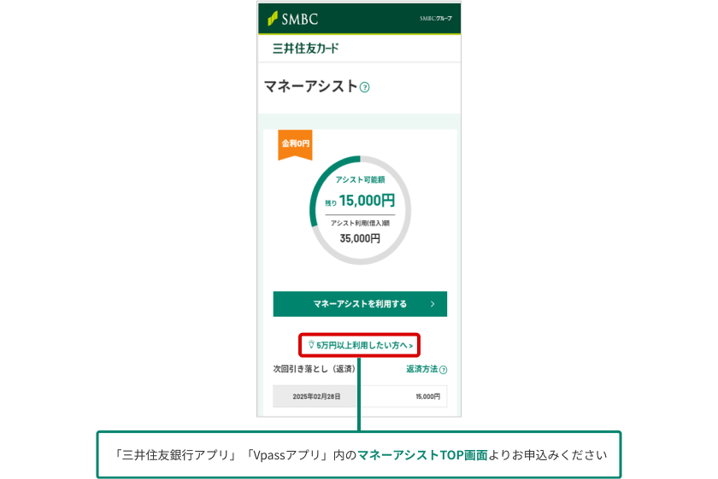This screenshot has height=479, width=718.
Task: Click the chevron arrow on the green button
Action: (433, 304)
